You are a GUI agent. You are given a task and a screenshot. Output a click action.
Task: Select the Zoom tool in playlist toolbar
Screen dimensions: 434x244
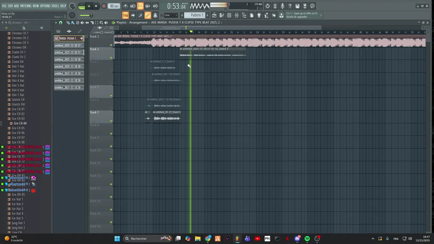pyautogui.click(x=101, y=23)
